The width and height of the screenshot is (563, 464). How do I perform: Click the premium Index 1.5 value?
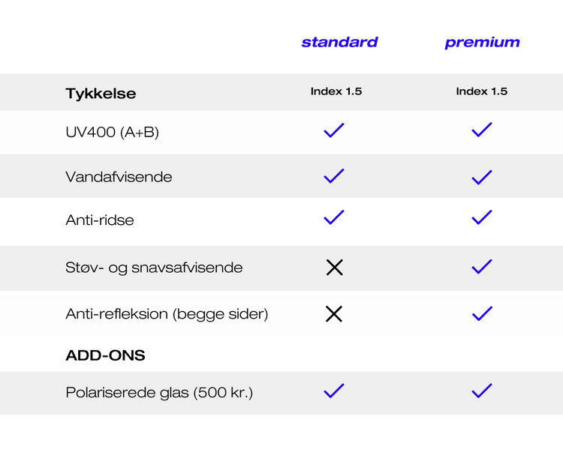[x=482, y=91]
